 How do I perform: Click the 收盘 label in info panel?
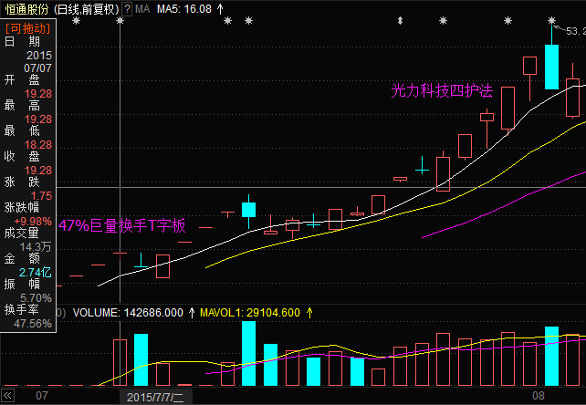tap(22, 157)
